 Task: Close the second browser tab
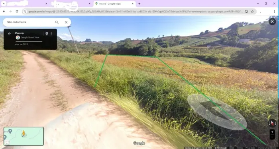click(x=90, y=4)
